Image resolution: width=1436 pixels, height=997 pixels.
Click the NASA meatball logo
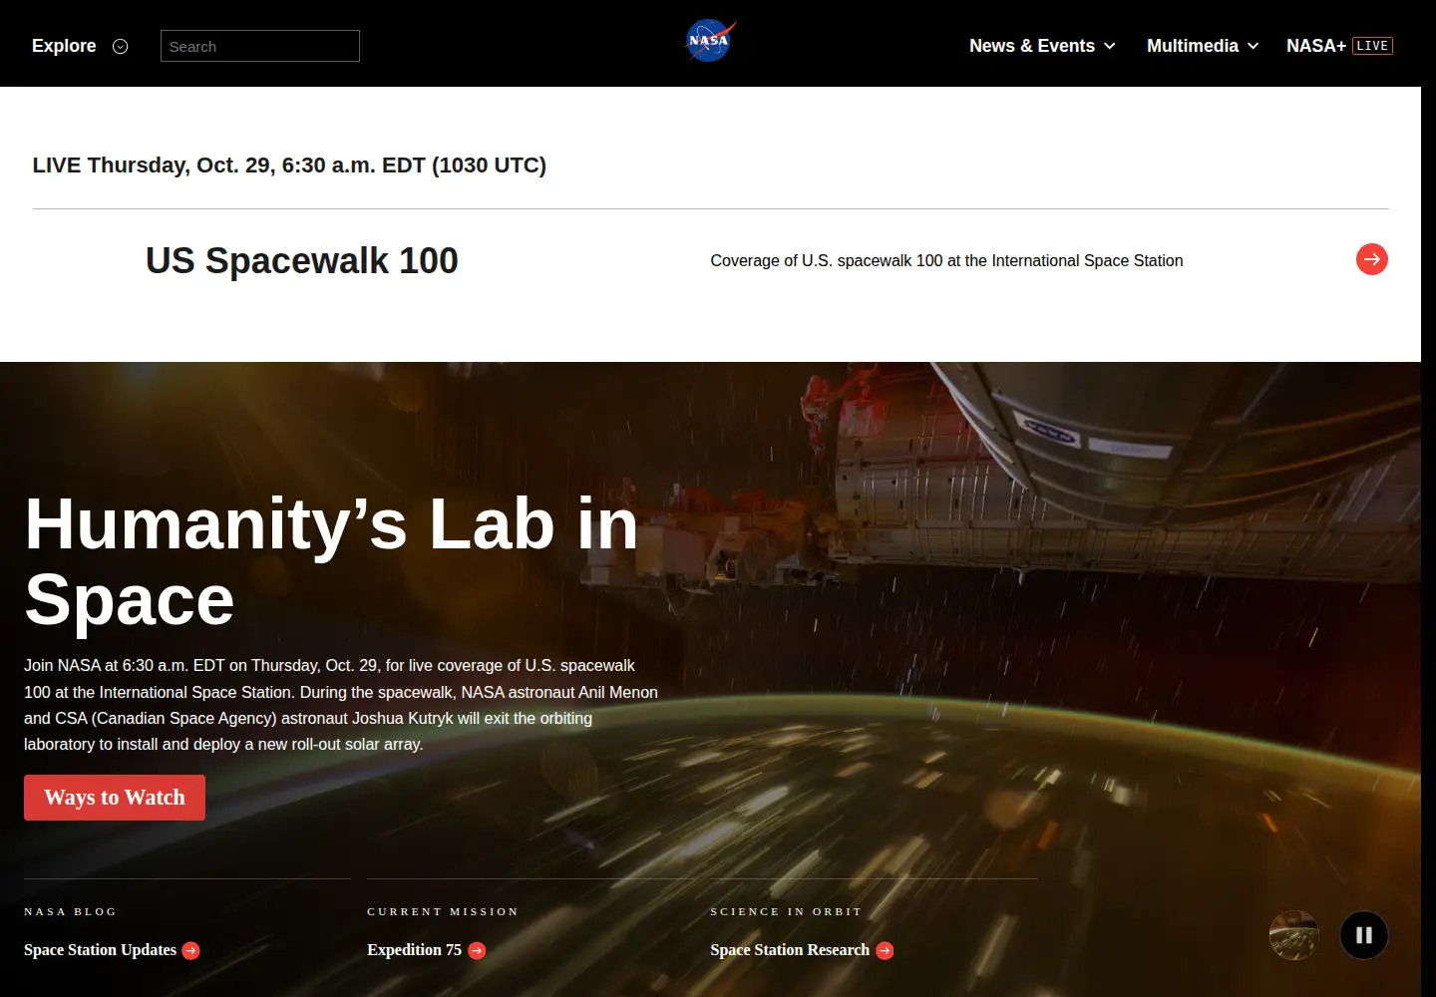710,42
